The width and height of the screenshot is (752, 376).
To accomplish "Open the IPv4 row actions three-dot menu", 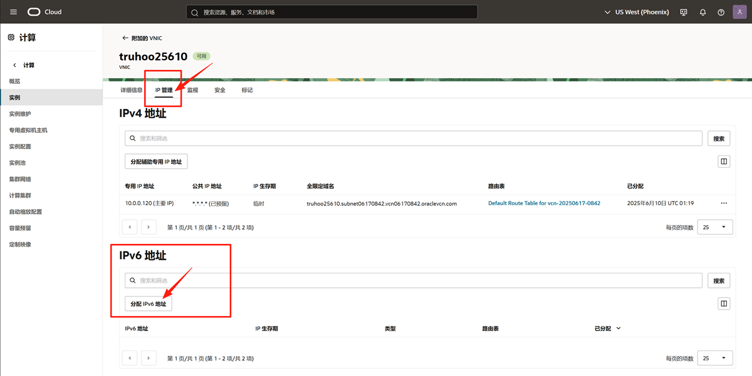I will (x=724, y=203).
